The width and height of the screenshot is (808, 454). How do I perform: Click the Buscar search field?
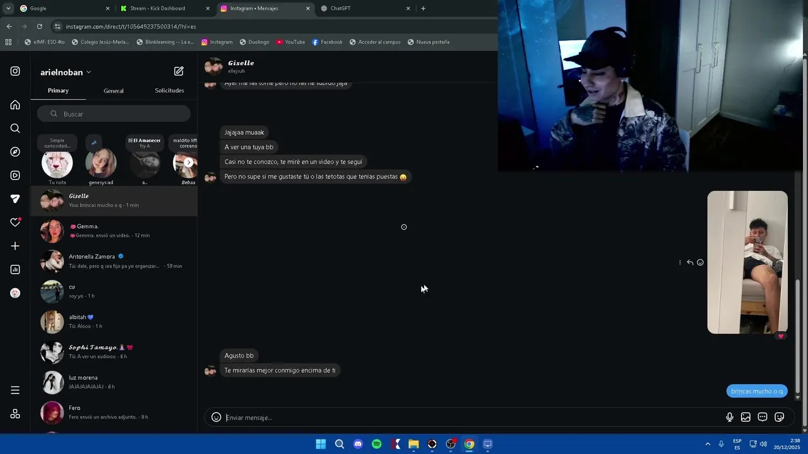coord(114,114)
